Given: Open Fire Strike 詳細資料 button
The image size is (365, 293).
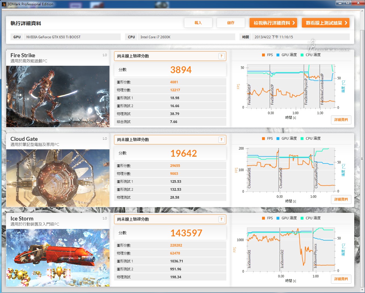Looking at the screenshot, I should (341, 120).
